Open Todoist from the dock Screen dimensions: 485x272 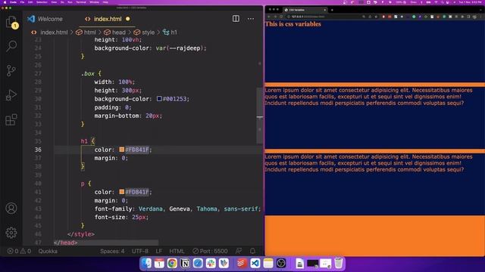pyautogui.click(x=242, y=263)
